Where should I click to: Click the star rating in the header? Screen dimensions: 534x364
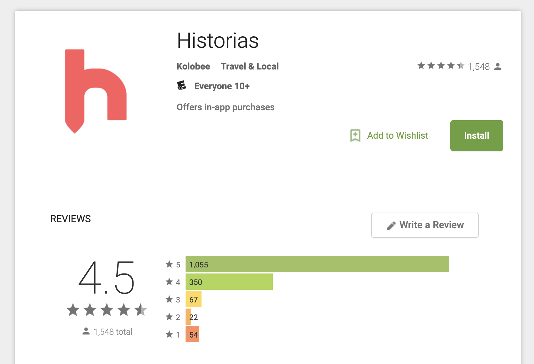[441, 66]
